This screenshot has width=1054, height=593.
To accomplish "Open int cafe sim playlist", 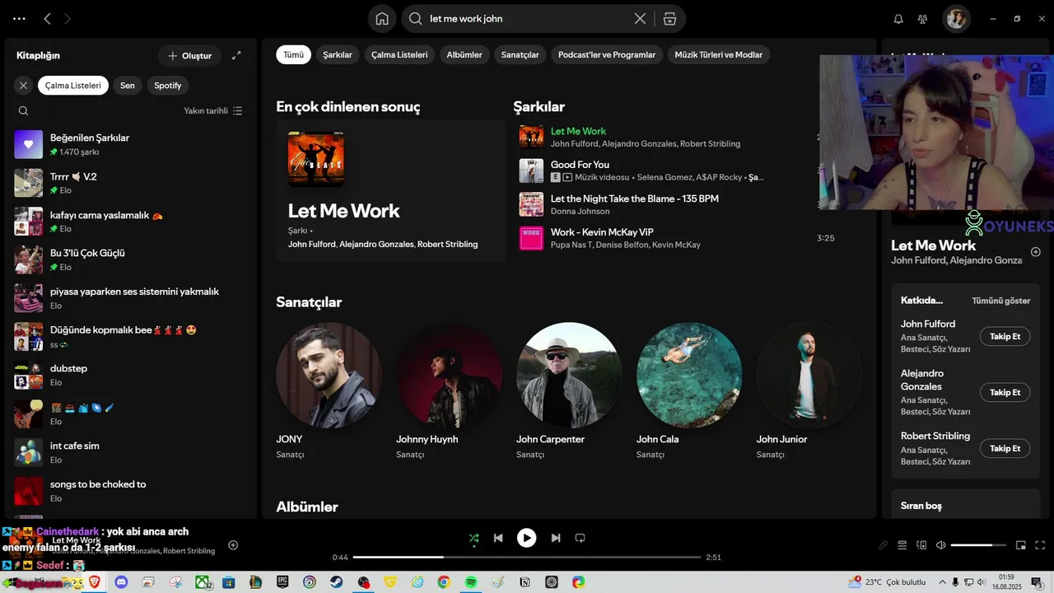I will click(132, 452).
